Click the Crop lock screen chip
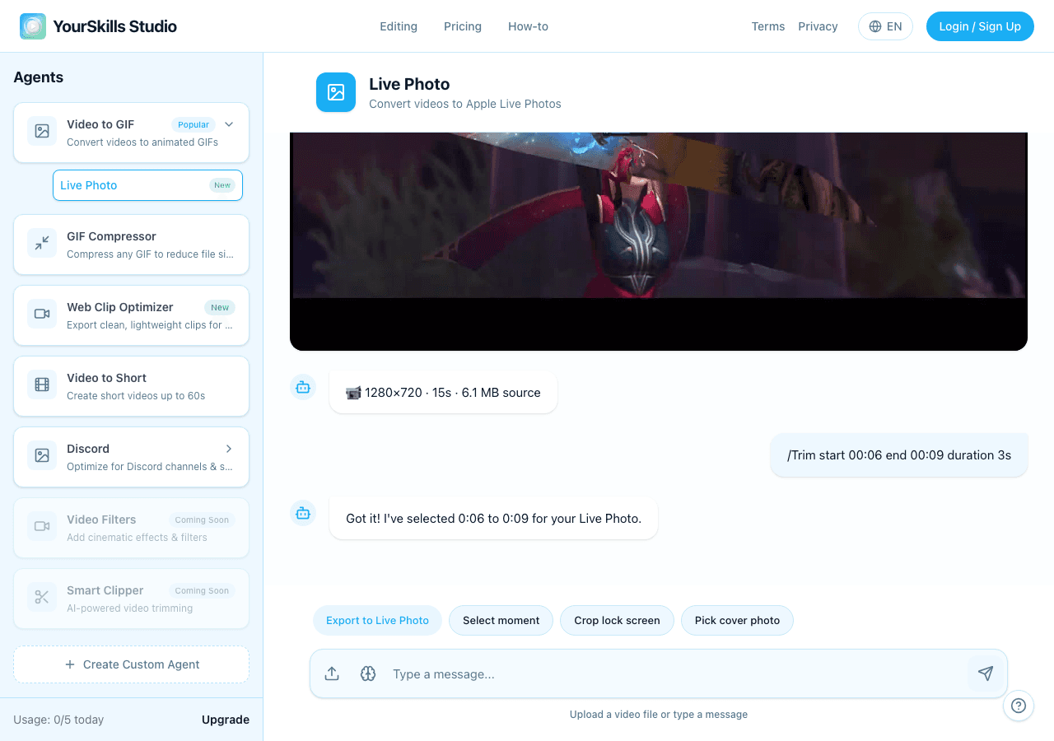This screenshot has height=741, width=1054. coord(617,620)
